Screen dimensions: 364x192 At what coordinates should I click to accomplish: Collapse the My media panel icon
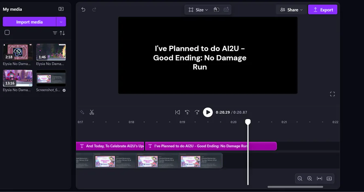(61, 9)
